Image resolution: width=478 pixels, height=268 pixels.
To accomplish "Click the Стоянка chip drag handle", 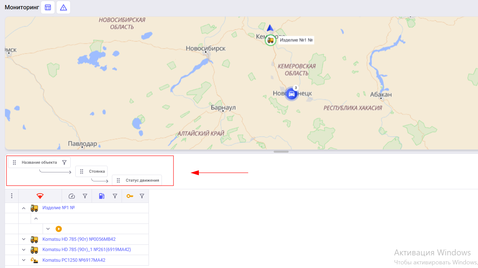I will (82, 171).
